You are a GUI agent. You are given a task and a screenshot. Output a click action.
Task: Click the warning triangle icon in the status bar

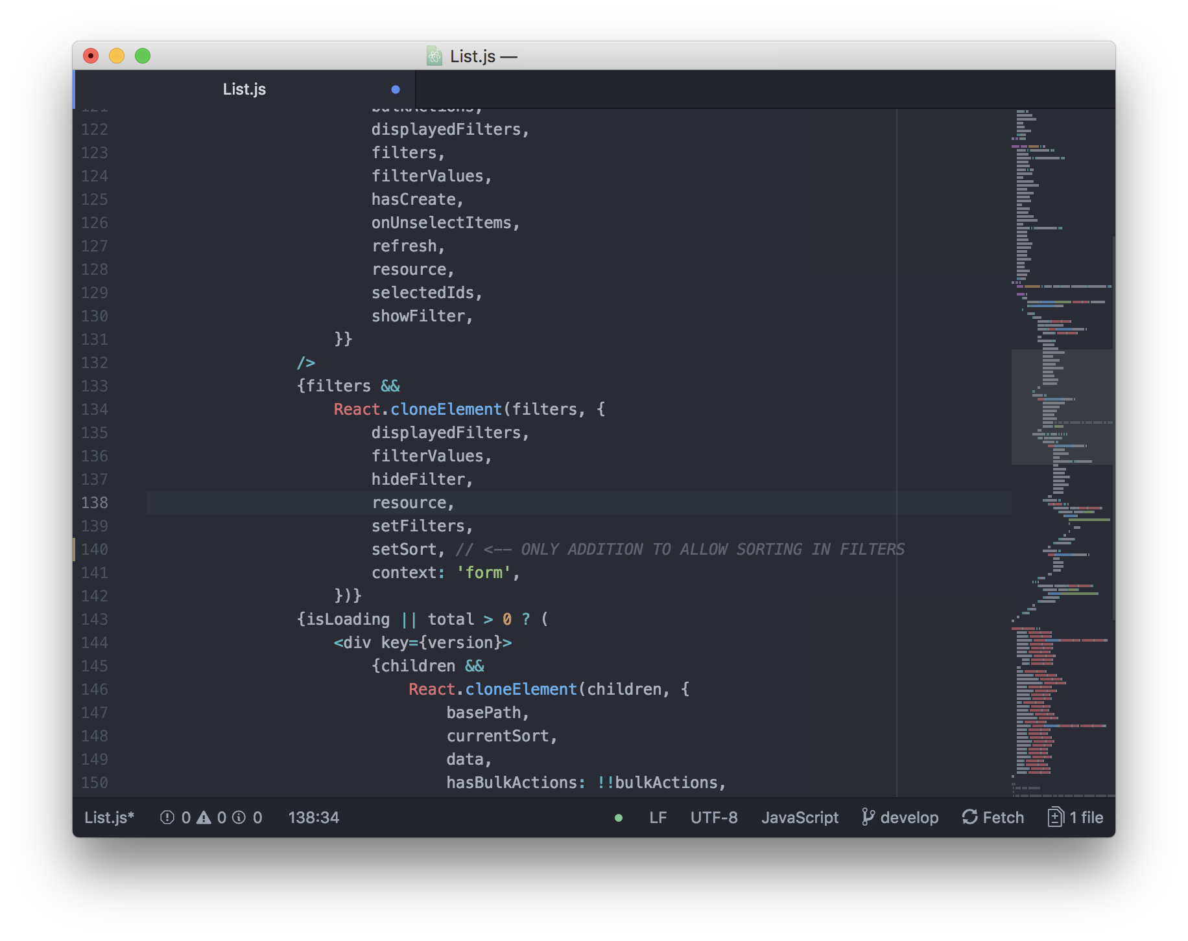(204, 817)
